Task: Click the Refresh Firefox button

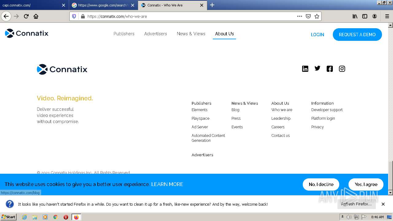Action: (x=356, y=204)
